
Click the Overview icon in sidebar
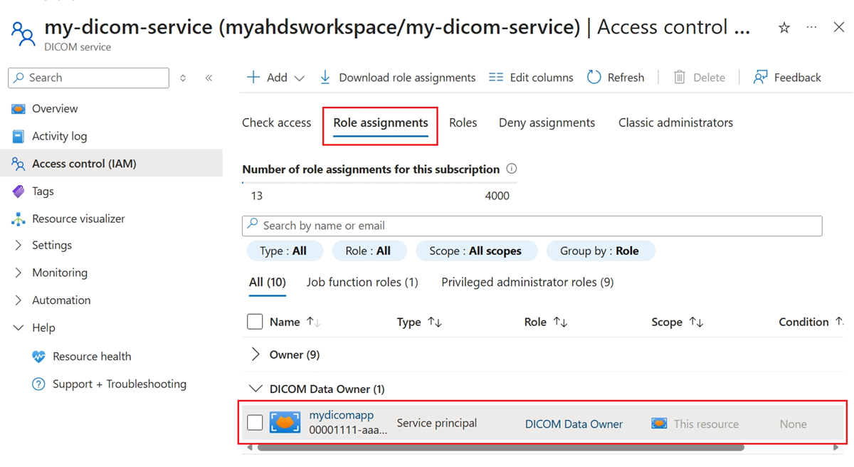(19, 109)
